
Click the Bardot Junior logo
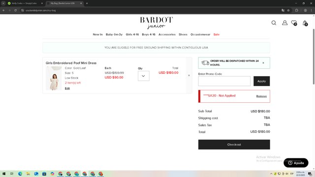pyautogui.click(x=157, y=23)
